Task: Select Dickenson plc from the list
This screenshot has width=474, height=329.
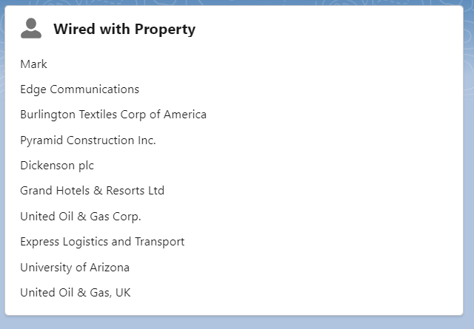Action: point(57,166)
